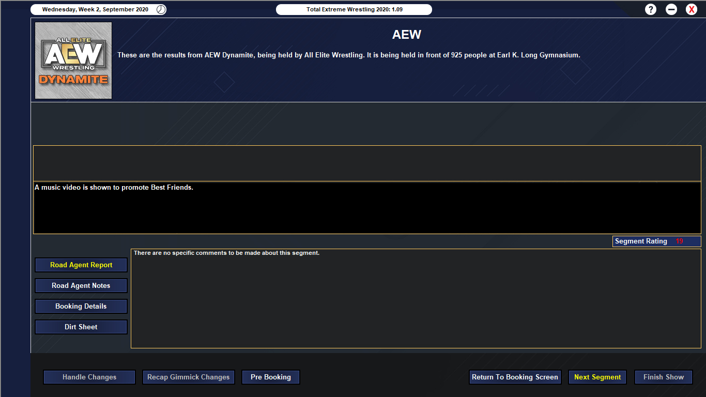The image size is (706, 397).
Task: Click the Best Friends music video description
Action: [x=114, y=188]
